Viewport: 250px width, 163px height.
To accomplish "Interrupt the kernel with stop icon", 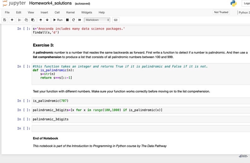I will click(67, 20).
